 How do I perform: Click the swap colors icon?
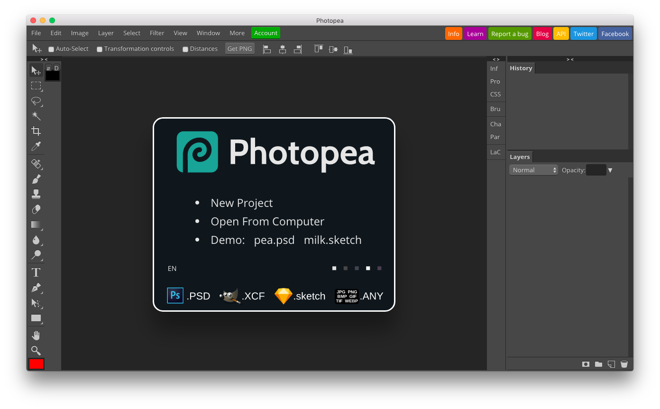(48, 68)
